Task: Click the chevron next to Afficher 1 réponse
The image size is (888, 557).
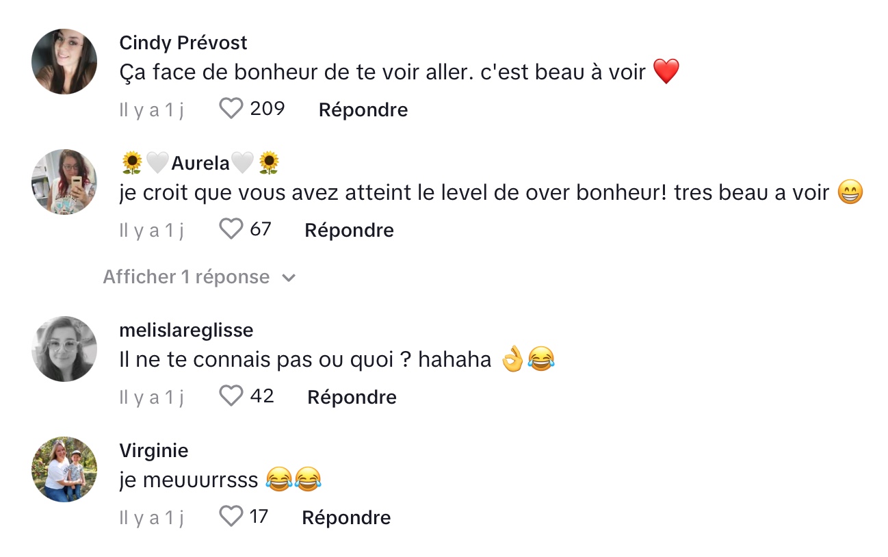Action: 289,278
